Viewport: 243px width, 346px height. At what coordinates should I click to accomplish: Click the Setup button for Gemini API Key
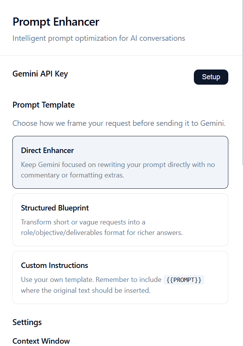pyautogui.click(x=211, y=77)
